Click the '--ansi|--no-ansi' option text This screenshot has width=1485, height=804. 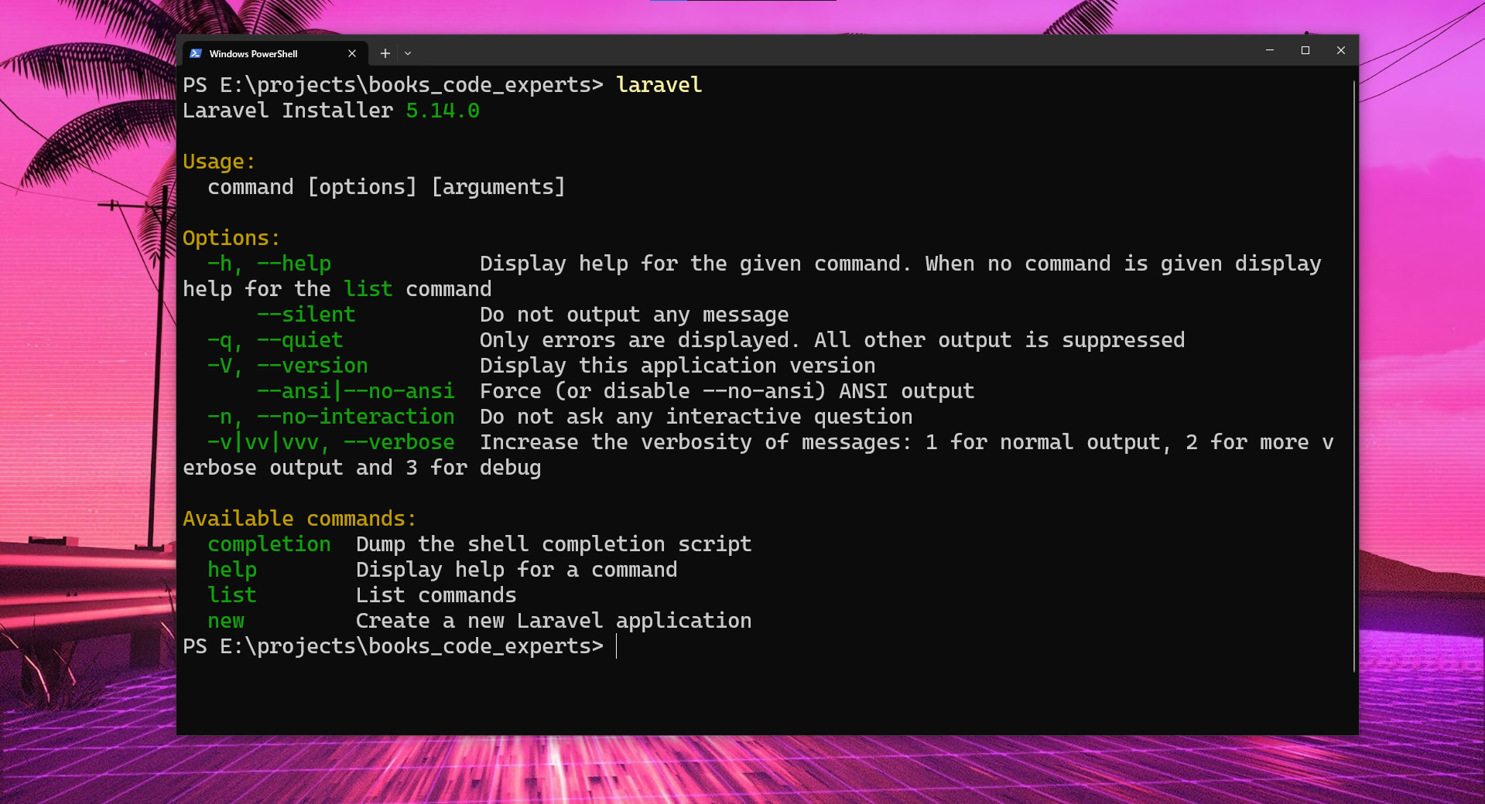(355, 391)
